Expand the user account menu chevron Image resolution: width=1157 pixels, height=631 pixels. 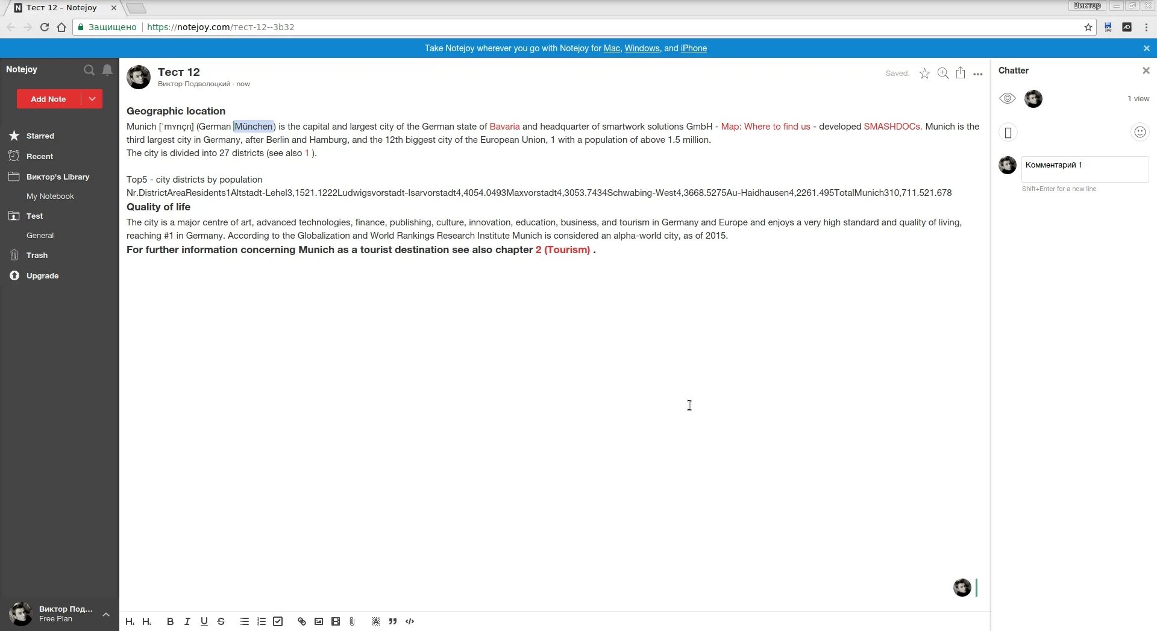(x=106, y=614)
